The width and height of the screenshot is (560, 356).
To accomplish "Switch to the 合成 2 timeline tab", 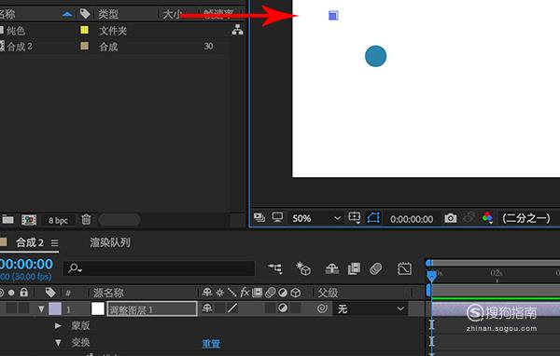I will point(30,243).
